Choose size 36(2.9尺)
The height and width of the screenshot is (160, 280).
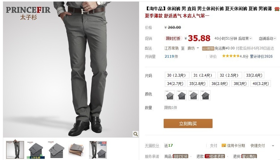pyautogui.click(x=219, y=83)
